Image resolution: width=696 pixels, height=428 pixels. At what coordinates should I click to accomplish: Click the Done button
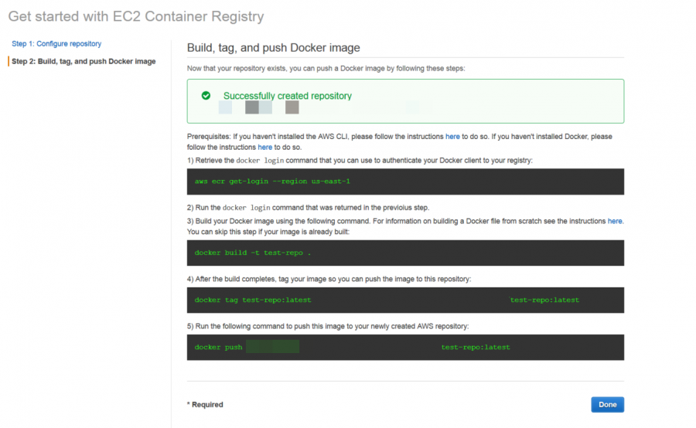pyautogui.click(x=607, y=405)
